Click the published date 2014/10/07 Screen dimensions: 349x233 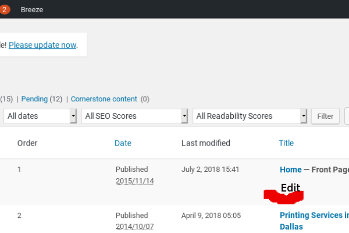134,227
